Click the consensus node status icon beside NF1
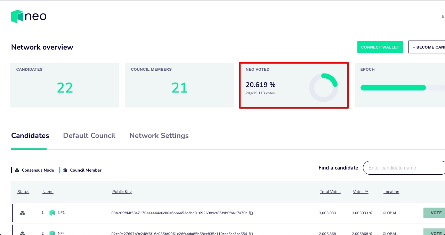 coord(22,213)
